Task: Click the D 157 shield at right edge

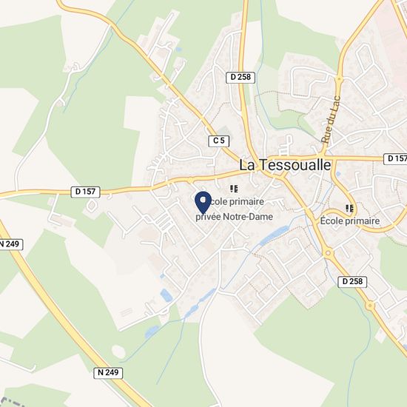Action: [395, 158]
